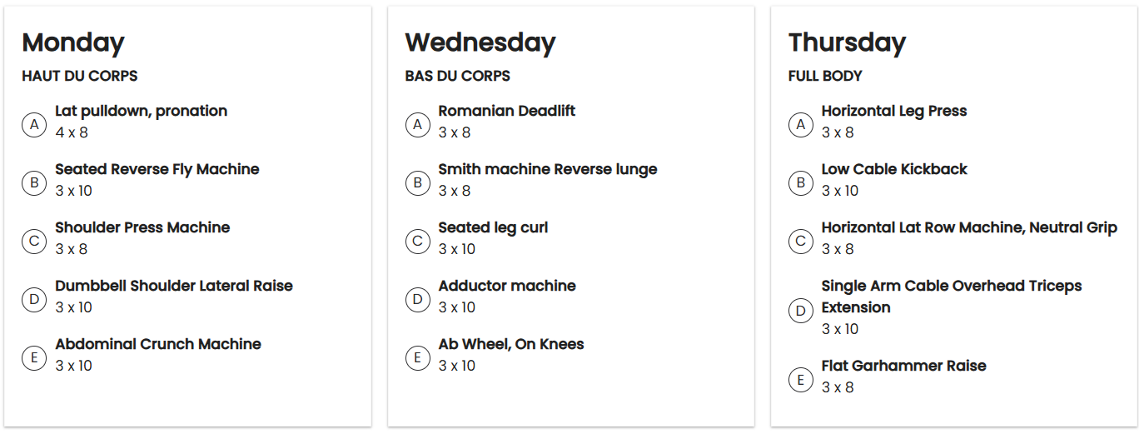Select circled D next to Adductor machine
The width and height of the screenshot is (1139, 434).
pos(417,300)
